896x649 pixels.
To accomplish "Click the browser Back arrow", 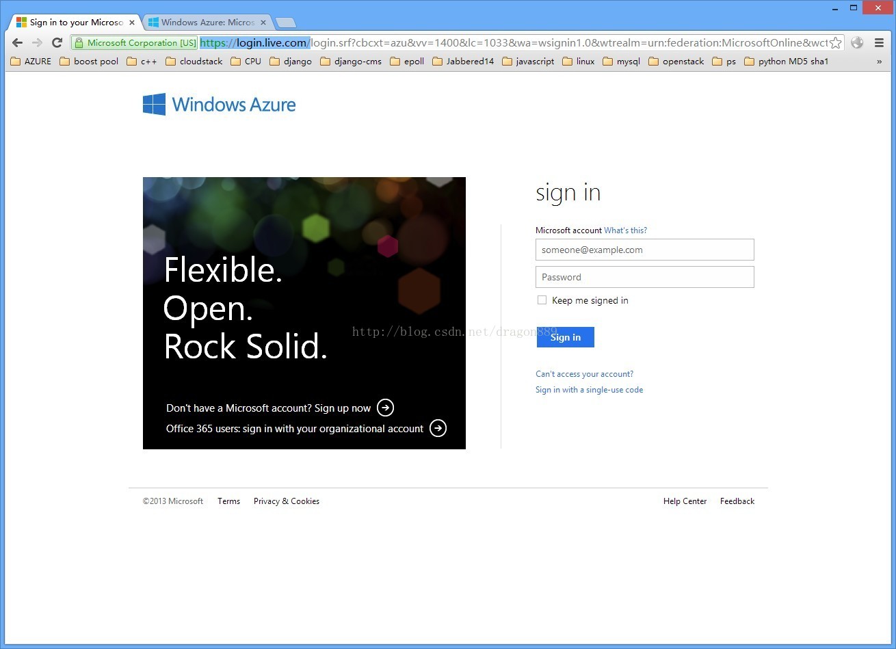I will 18,42.
